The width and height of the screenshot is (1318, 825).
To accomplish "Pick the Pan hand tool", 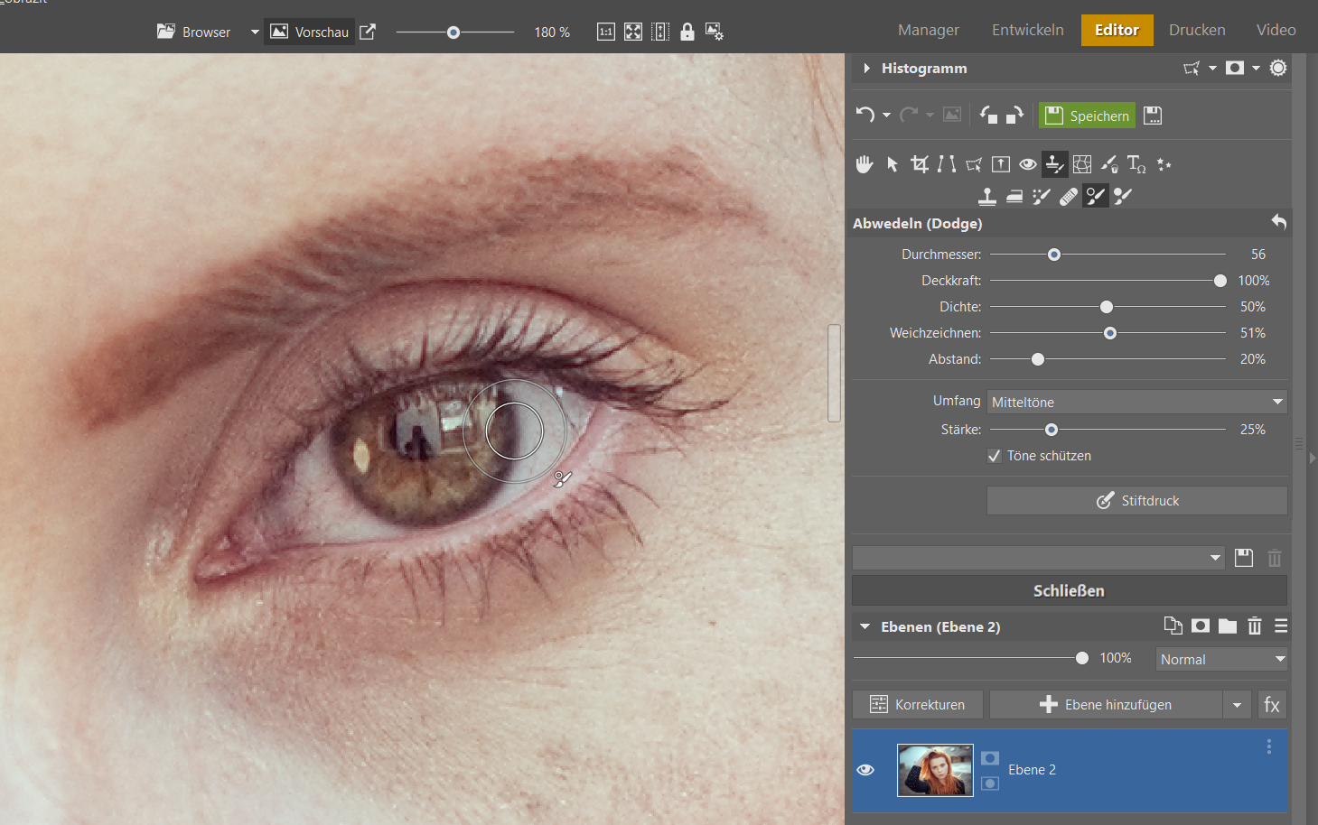I will tap(865, 164).
